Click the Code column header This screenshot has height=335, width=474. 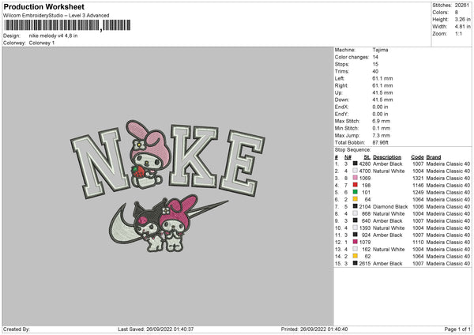coord(417,157)
